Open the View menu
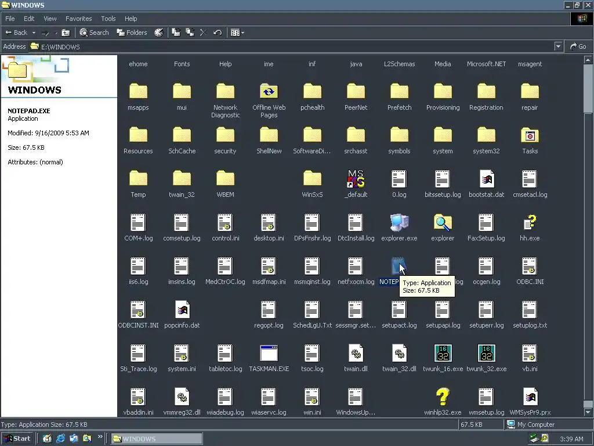 point(50,19)
